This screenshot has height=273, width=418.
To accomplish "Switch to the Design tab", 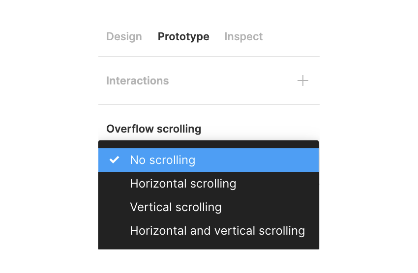I will coord(124,37).
